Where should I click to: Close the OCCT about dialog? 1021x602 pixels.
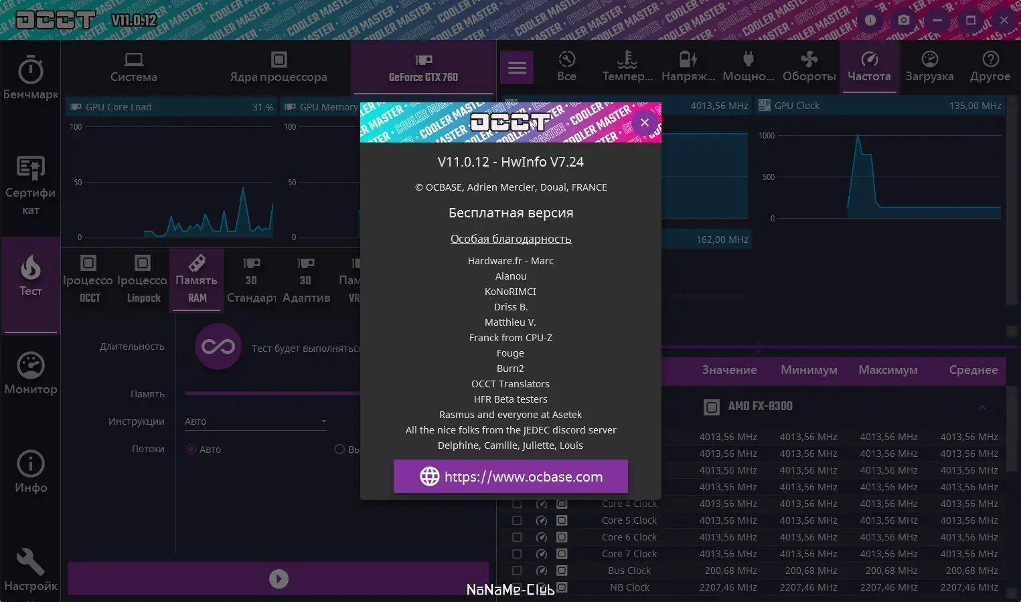point(645,122)
